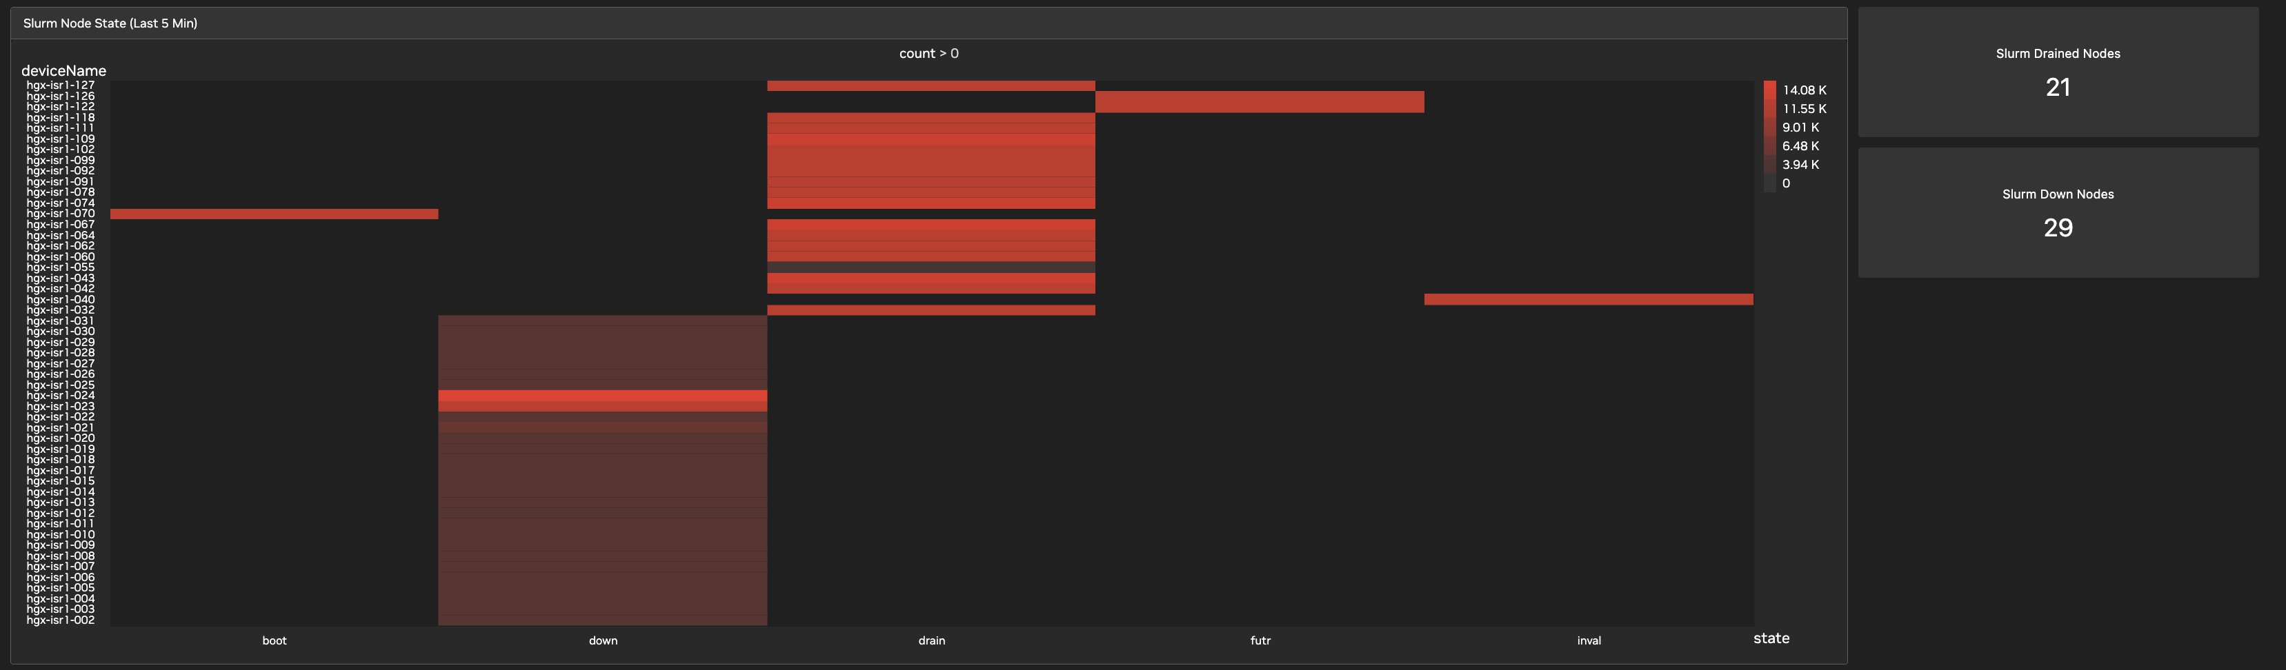Select the hgx-isr1-040 device label
The height and width of the screenshot is (670, 2286).
coord(60,300)
